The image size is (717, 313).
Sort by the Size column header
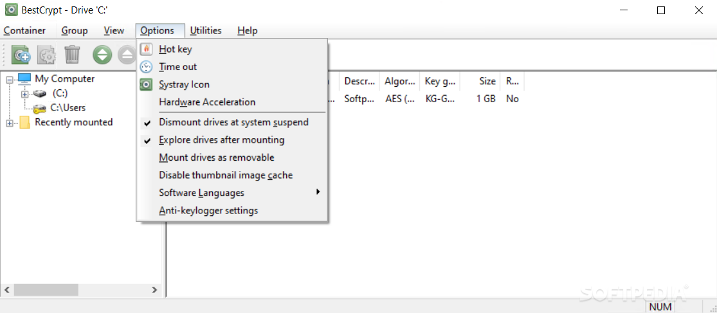coord(480,82)
